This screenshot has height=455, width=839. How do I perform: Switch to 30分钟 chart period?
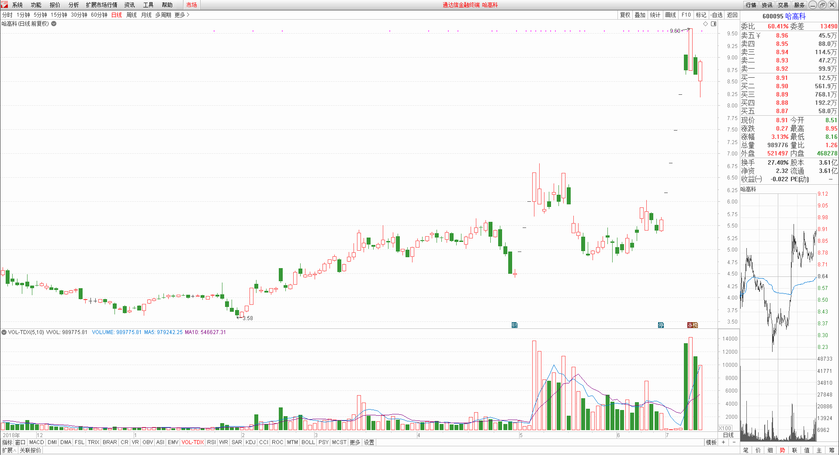tap(79, 15)
